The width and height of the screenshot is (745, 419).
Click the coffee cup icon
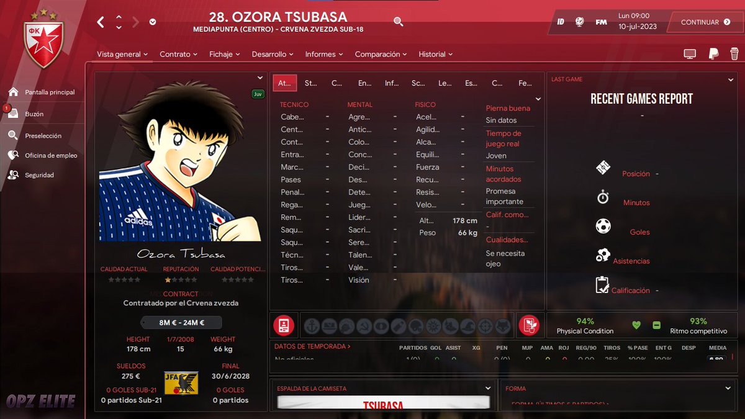[734, 54]
